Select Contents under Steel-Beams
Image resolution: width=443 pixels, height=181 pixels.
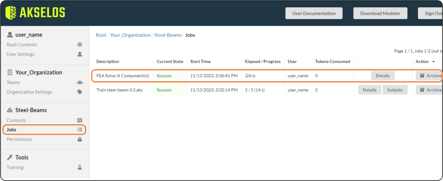click(x=16, y=120)
